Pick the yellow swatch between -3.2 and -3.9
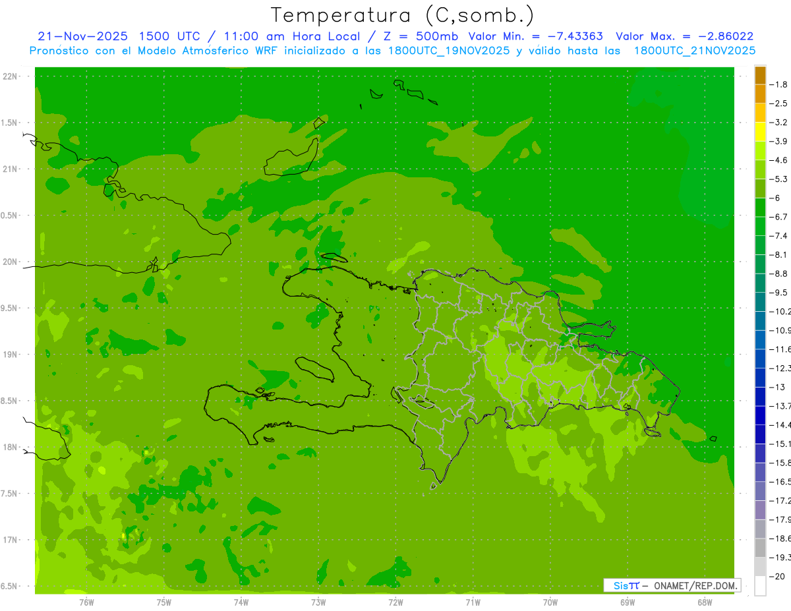791x611 pixels. coord(760,132)
